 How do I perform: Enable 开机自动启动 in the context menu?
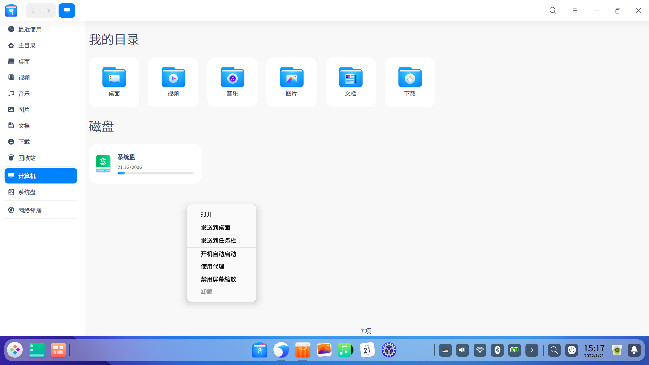coord(218,254)
